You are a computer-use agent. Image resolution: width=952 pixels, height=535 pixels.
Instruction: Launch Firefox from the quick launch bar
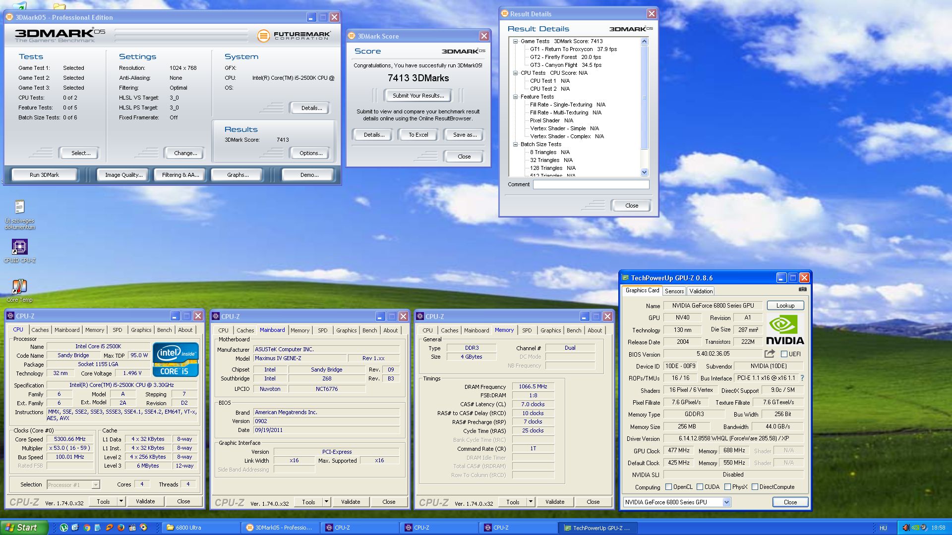click(120, 528)
